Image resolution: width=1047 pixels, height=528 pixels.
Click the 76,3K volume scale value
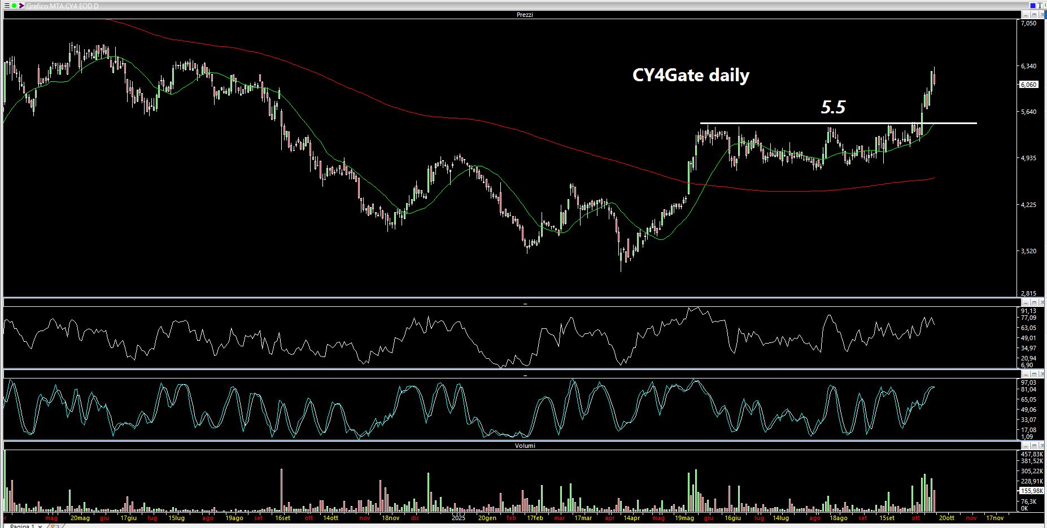tap(1029, 501)
